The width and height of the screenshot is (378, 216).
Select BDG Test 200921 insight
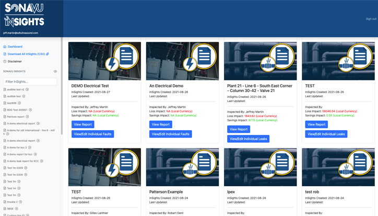pos(17,110)
